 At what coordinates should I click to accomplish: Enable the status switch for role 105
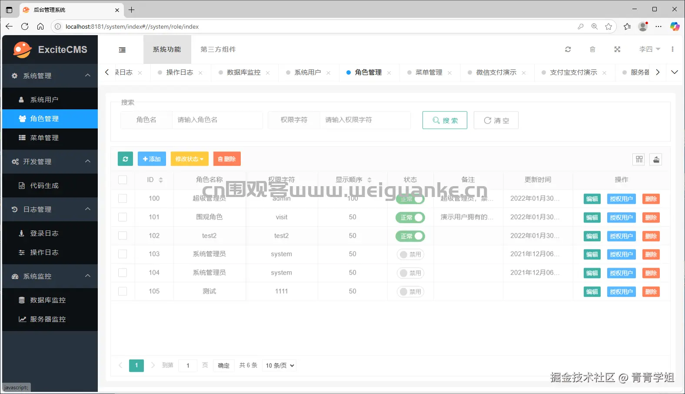click(410, 292)
